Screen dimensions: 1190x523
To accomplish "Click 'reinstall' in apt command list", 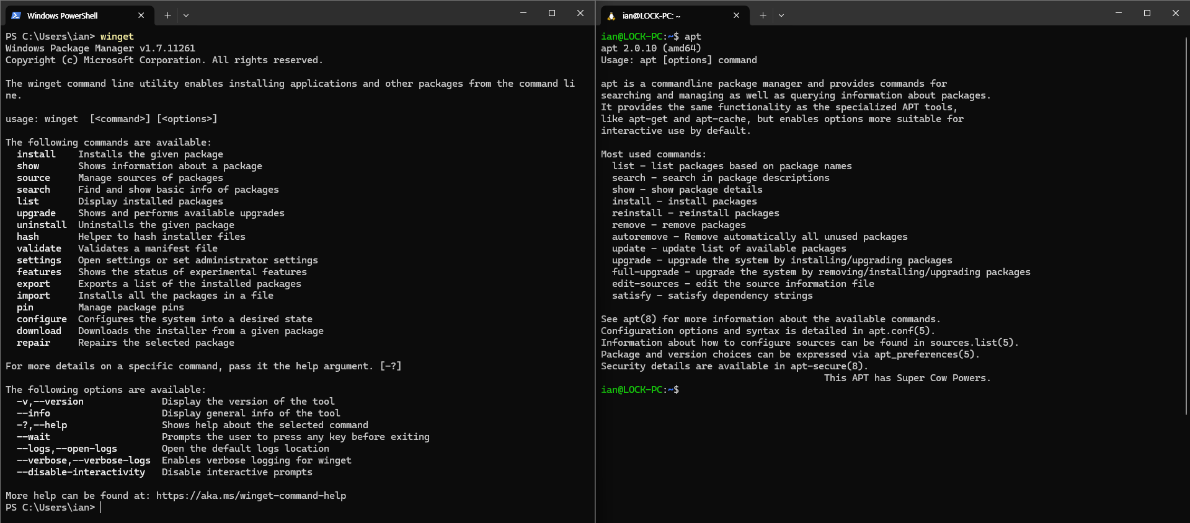I will pos(637,213).
